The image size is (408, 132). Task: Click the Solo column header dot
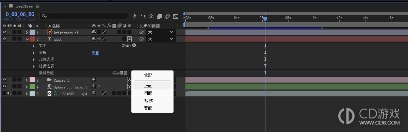(15, 26)
